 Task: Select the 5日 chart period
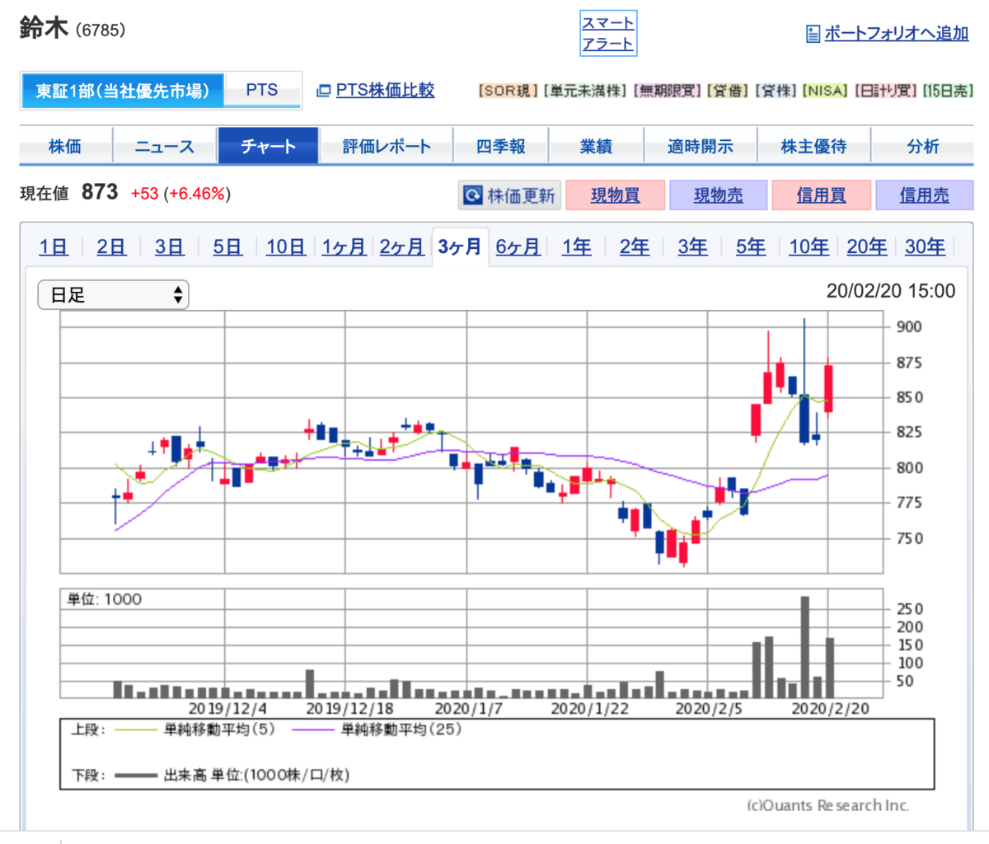[227, 246]
